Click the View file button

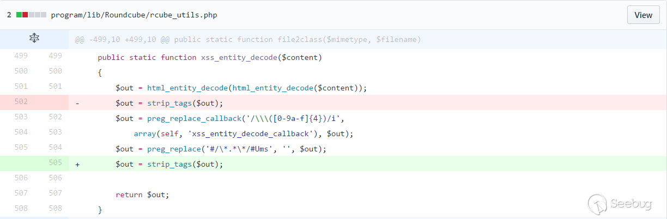click(x=643, y=15)
